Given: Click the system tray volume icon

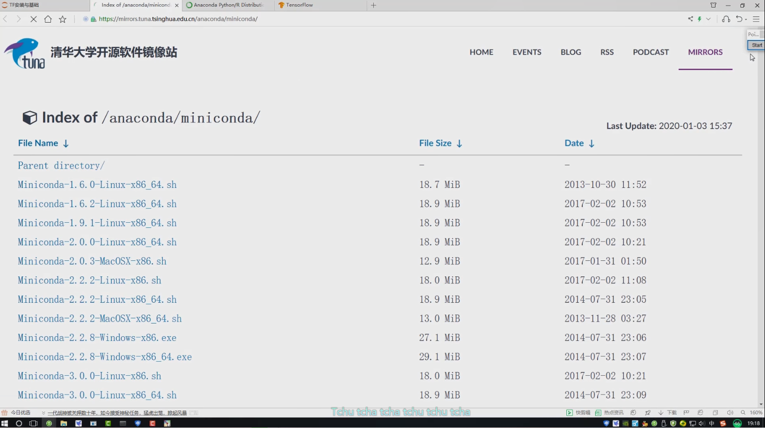Looking at the screenshot, I should tap(702, 423).
